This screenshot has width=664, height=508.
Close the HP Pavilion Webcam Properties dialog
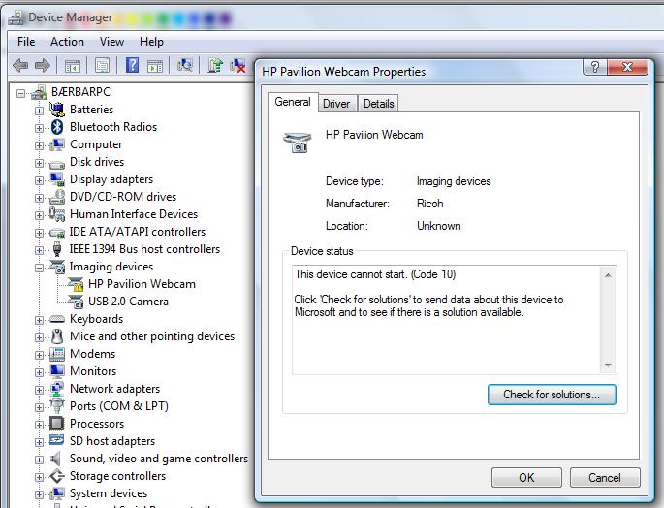tap(627, 67)
